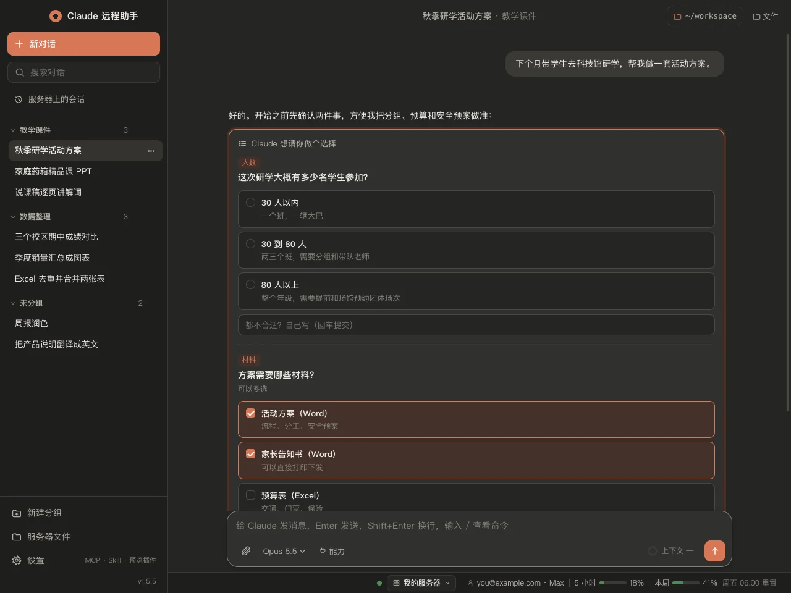Collapse the 教学课件 group
The width and height of the screenshot is (791, 593).
[13, 130]
